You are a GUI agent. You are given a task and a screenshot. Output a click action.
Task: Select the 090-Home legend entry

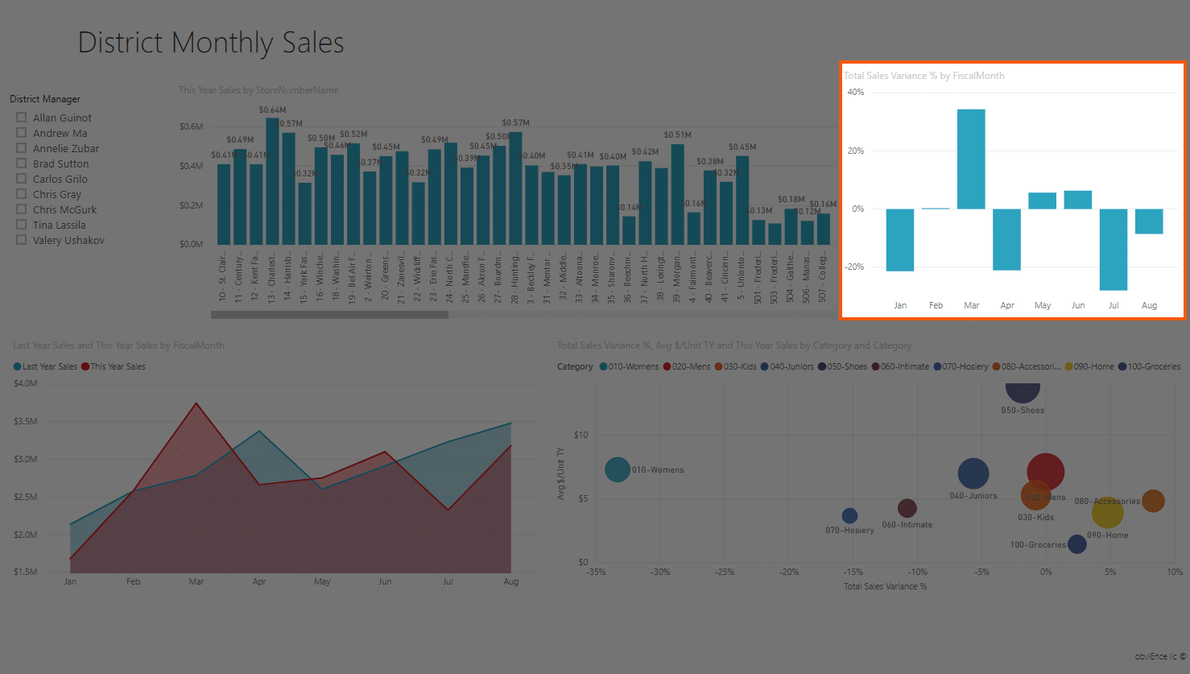(1089, 367)
